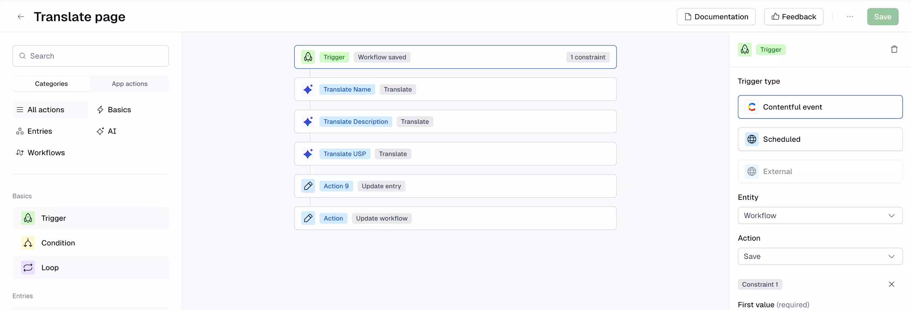Click the Update workflow tag
This screenshot has height=310, width=911.
pyautogui.click(x=381, y=218)
